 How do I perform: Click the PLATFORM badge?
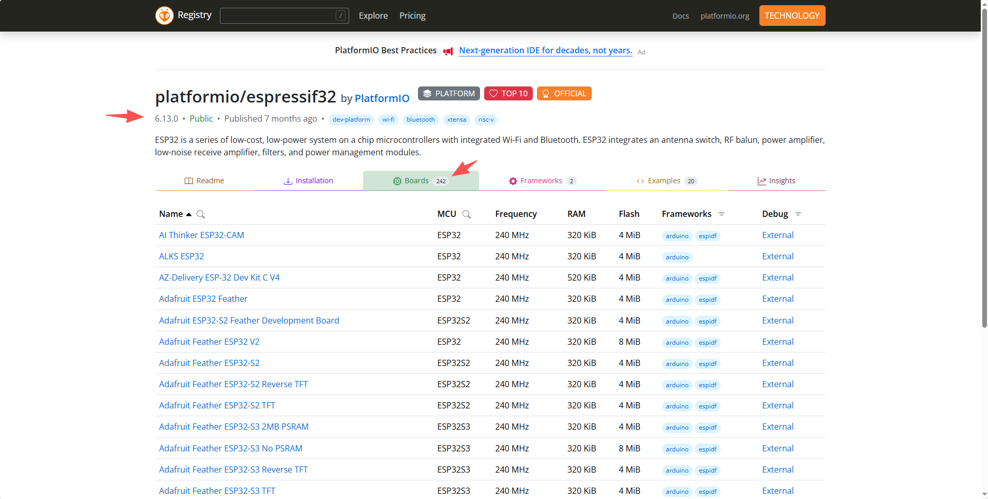(448, 94)
